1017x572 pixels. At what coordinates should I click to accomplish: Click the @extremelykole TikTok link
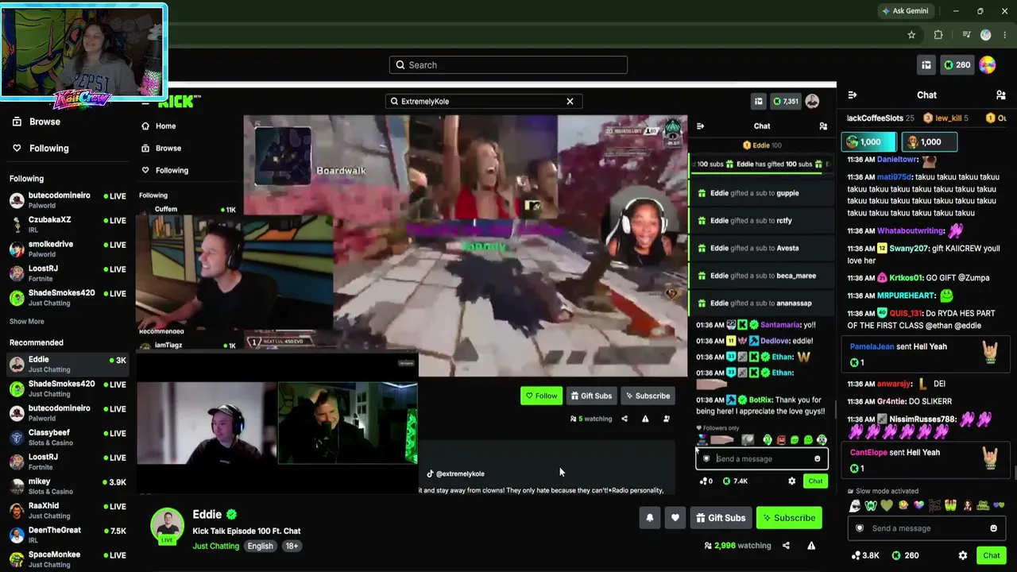[455, 474]
